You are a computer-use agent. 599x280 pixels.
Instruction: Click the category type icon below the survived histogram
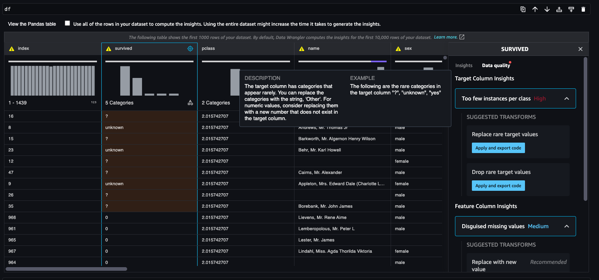pos(190,102)
